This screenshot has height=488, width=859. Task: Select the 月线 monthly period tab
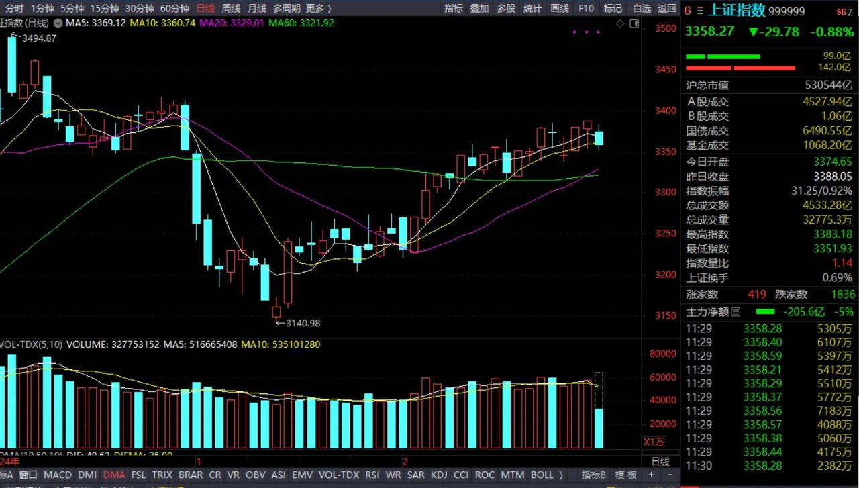click(256, 9)
